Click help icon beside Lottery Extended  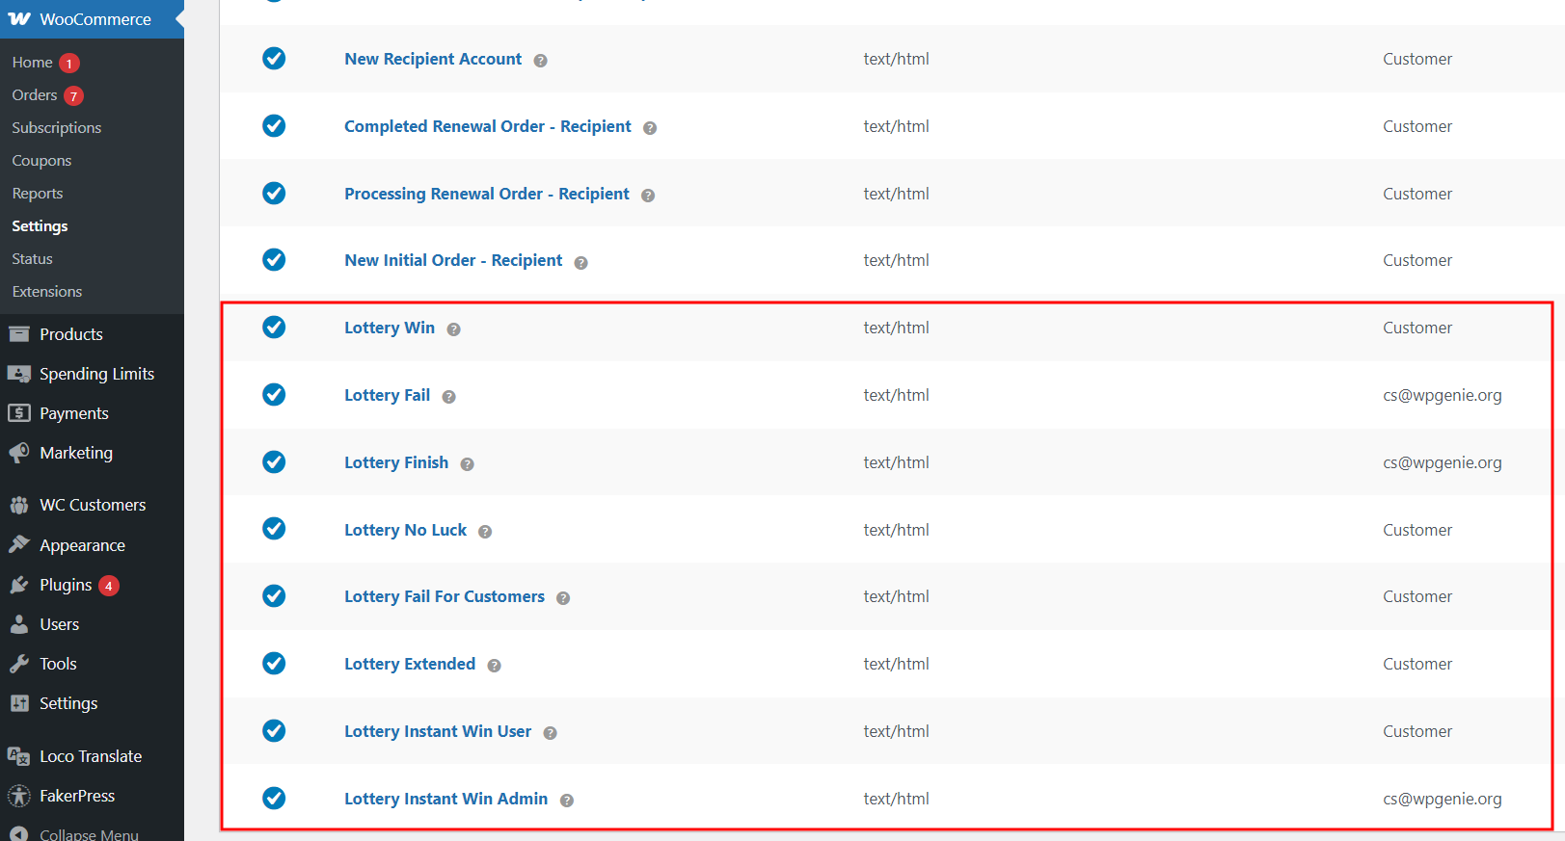click(494, 666)
